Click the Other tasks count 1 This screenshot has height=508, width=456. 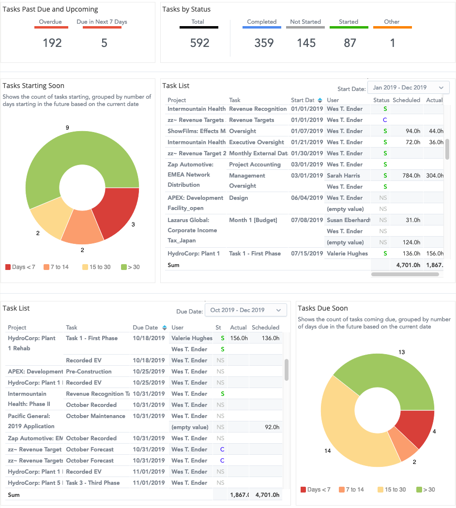pyautogui.click(x=393, y=43)
